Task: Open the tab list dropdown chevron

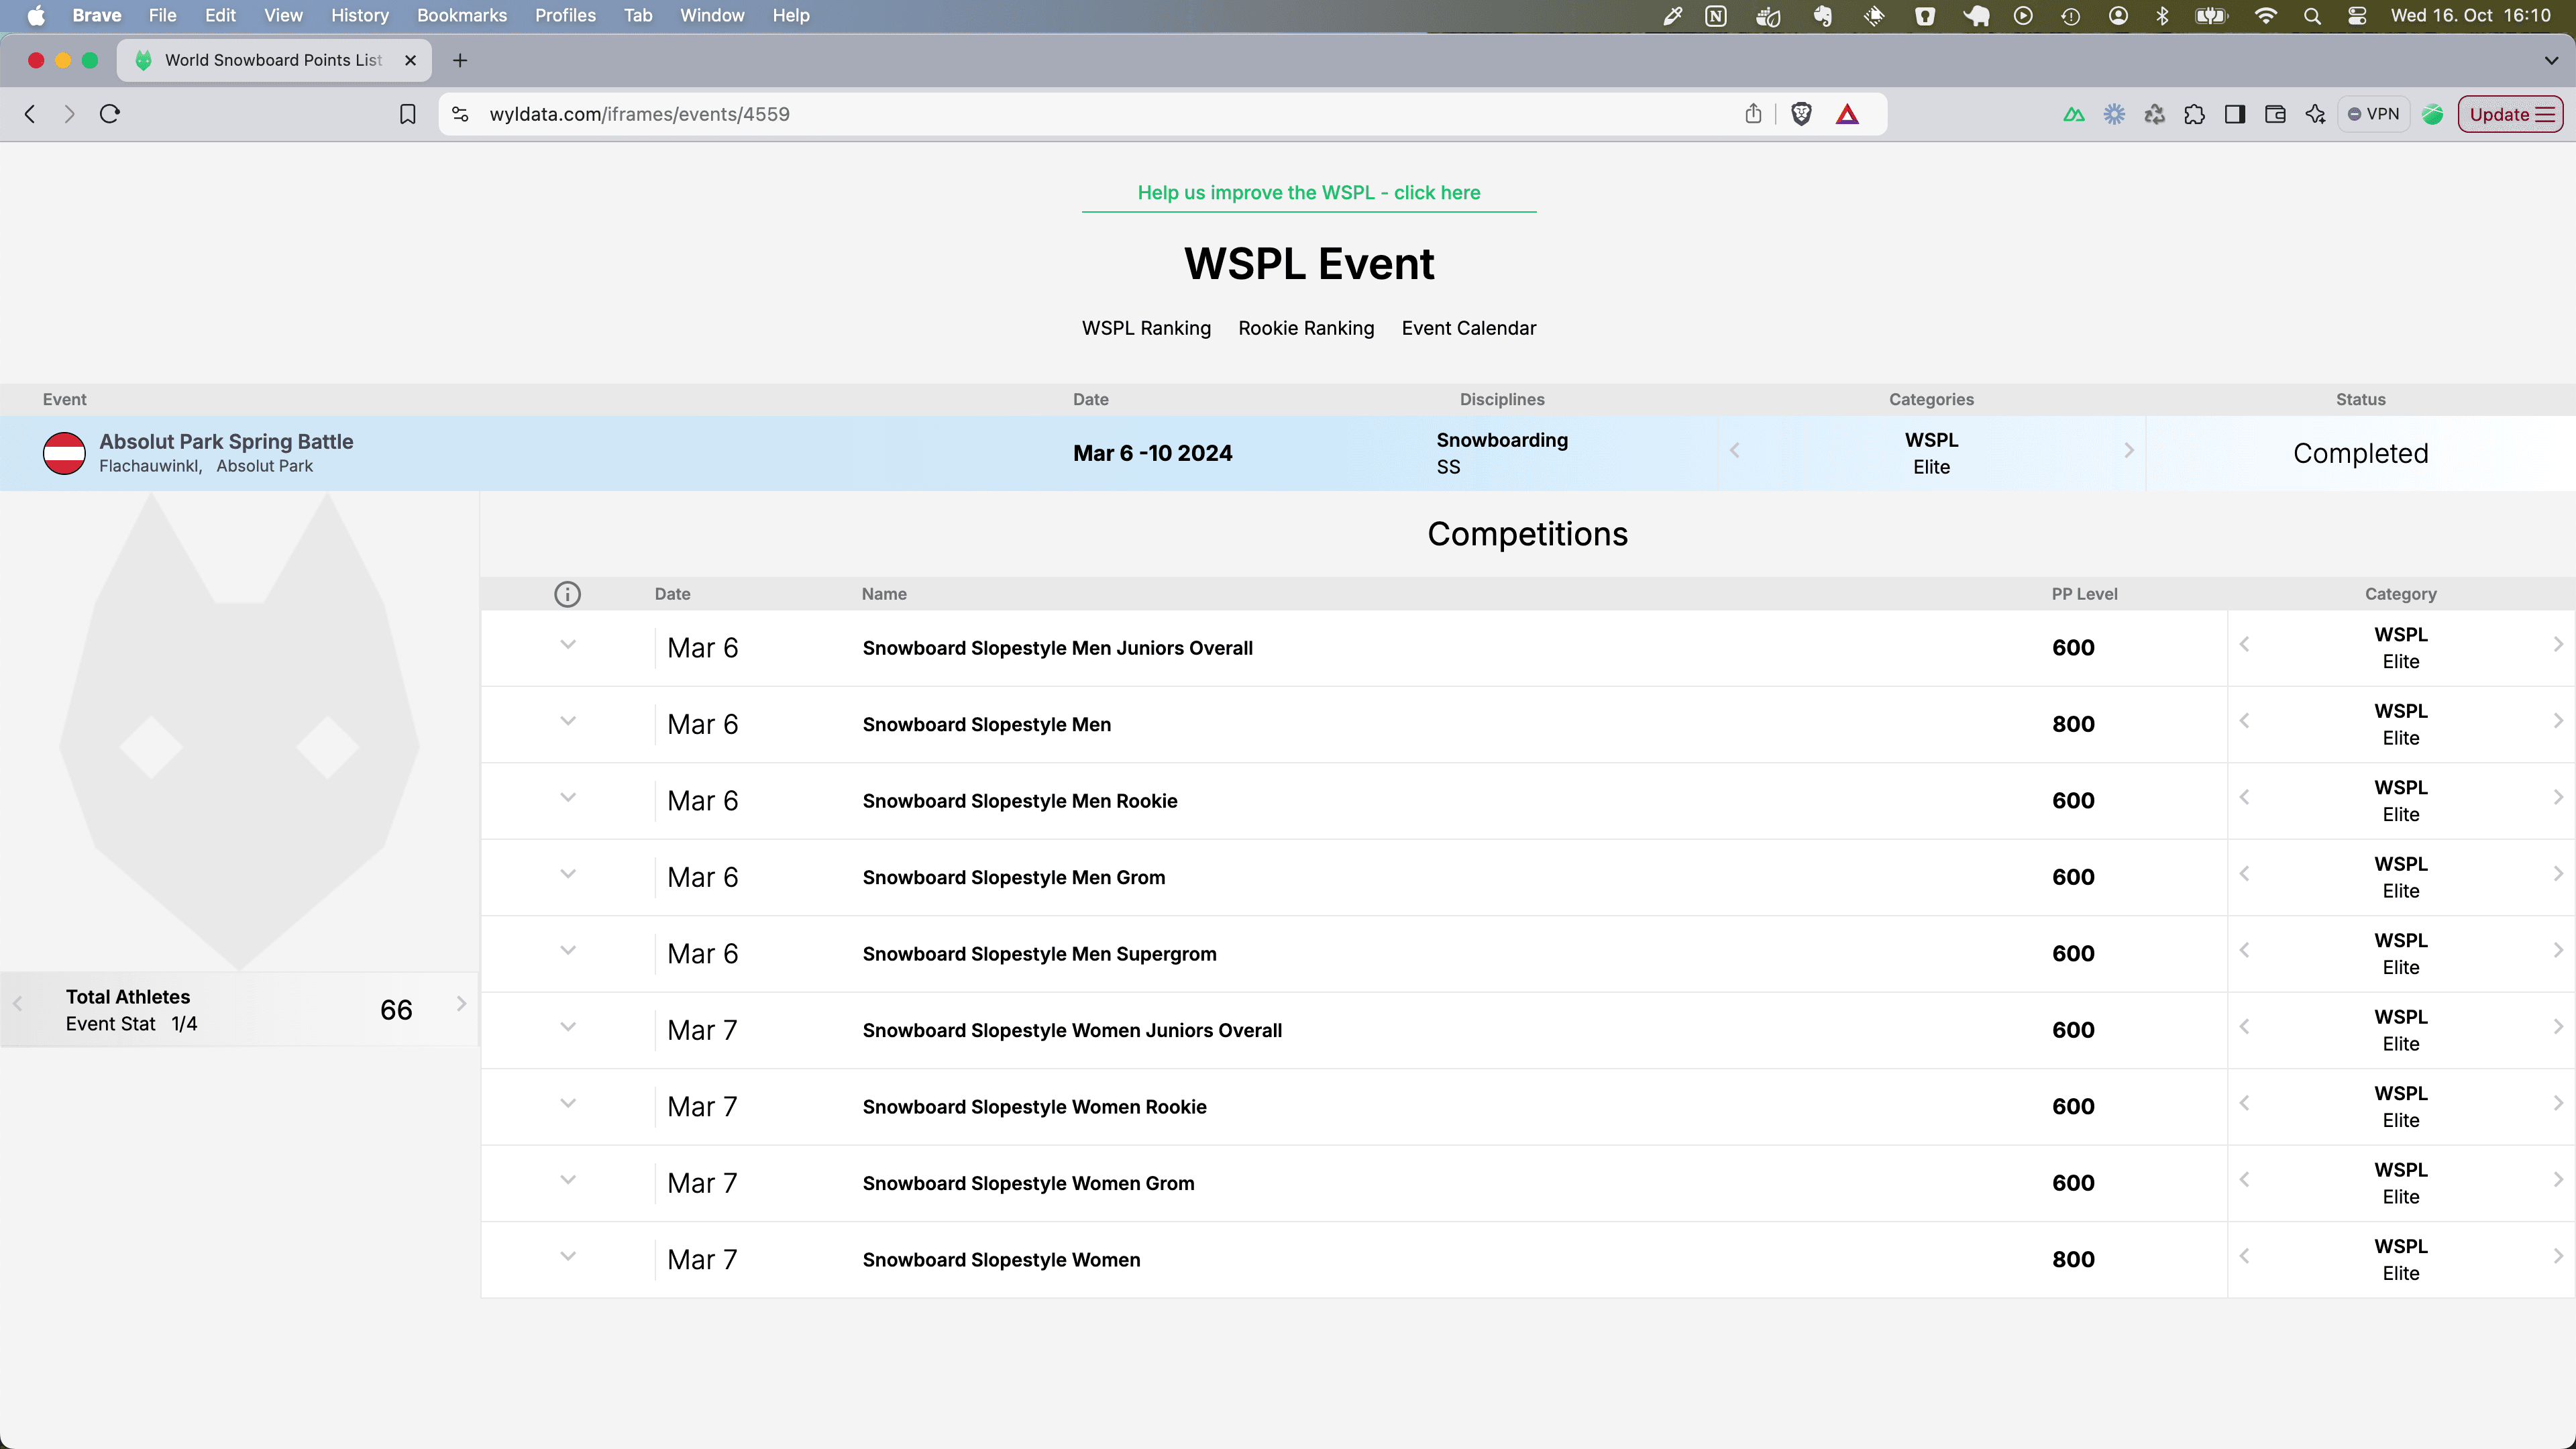Action: tap(2551, 61)
